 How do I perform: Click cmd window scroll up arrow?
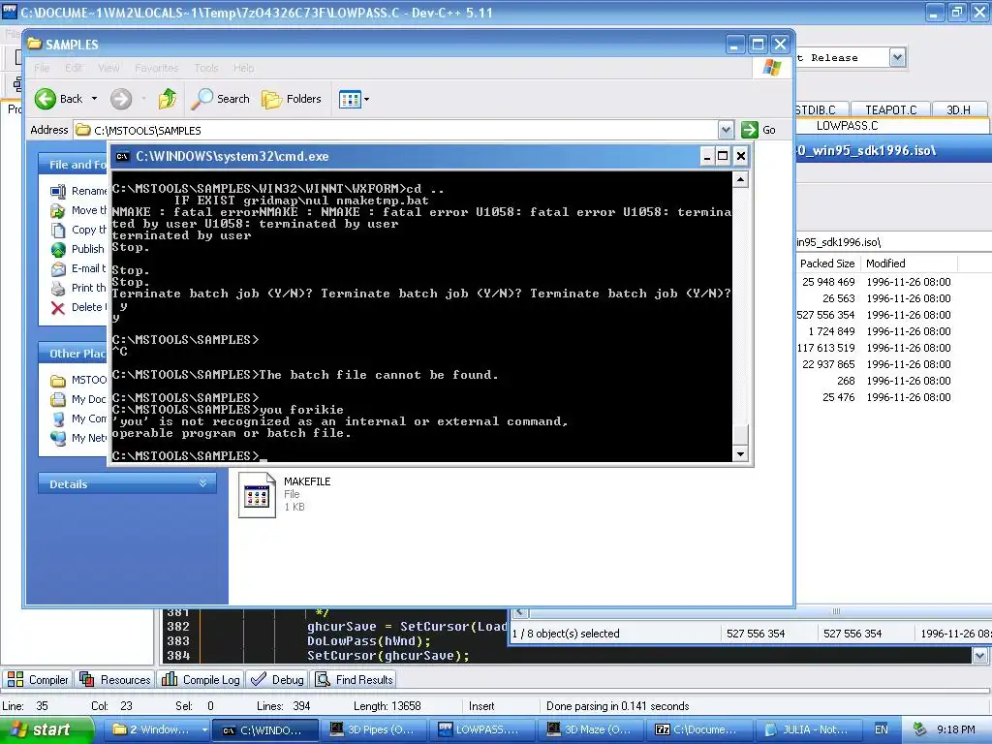coord(740,180)
